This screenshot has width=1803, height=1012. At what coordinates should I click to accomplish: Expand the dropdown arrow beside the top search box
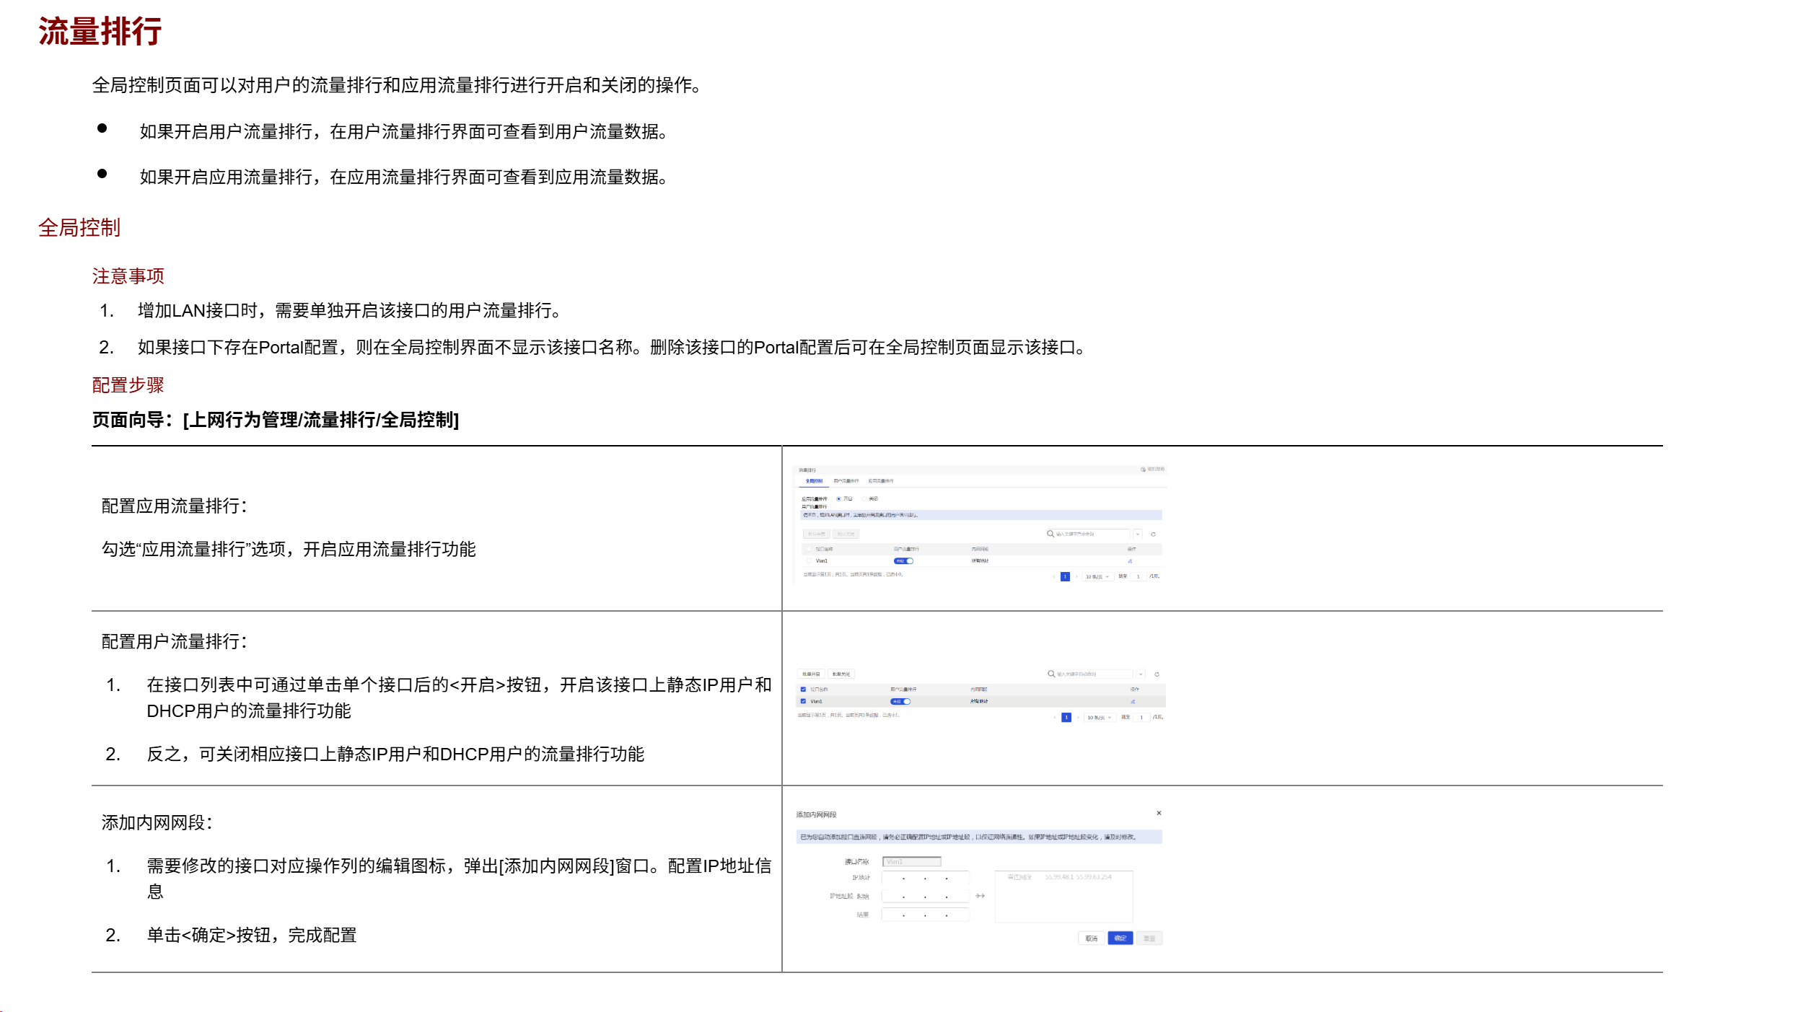1138,534
